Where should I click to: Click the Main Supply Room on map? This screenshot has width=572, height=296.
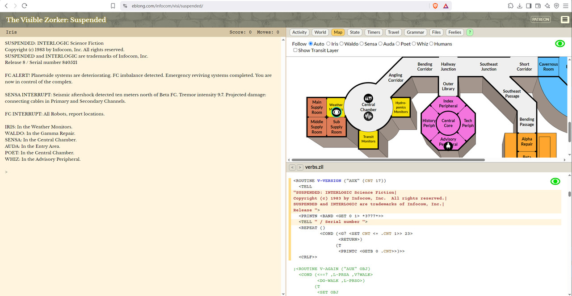[317, 107]
